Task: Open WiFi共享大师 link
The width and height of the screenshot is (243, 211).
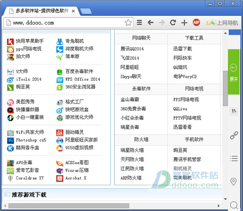Action: [x=30, y=132]
